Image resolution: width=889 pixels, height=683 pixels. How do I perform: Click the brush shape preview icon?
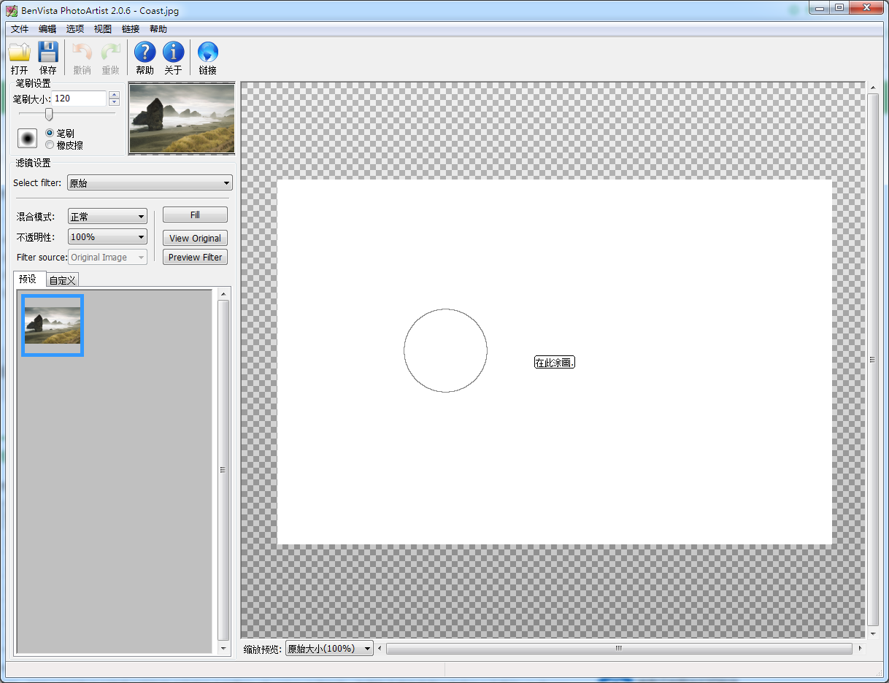tap(28, 138)
